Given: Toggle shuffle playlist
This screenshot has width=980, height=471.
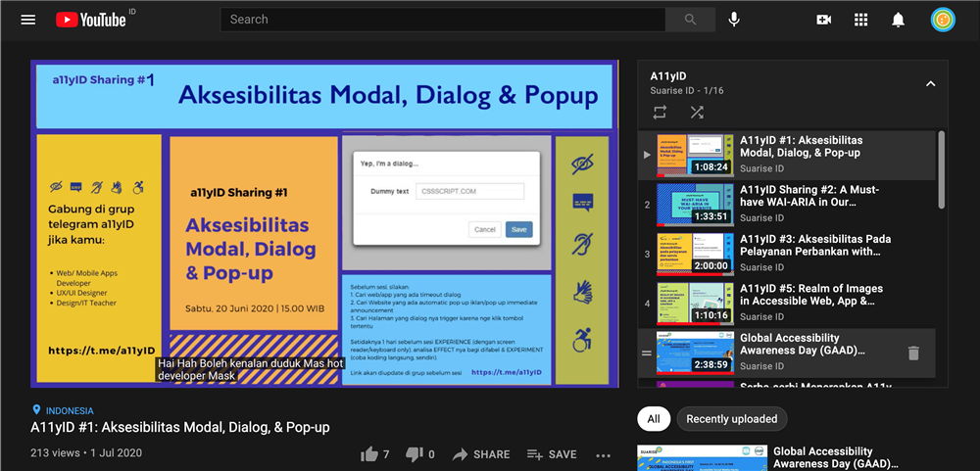Looking at the screenshot, I should [x=697, y=113].
